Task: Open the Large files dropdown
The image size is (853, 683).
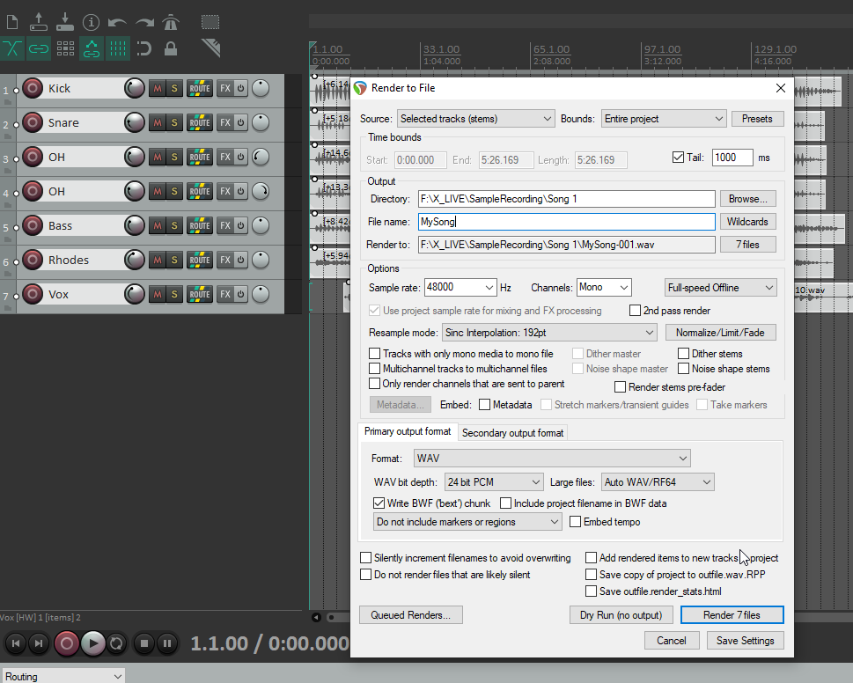Action: [x=658, y=482]
